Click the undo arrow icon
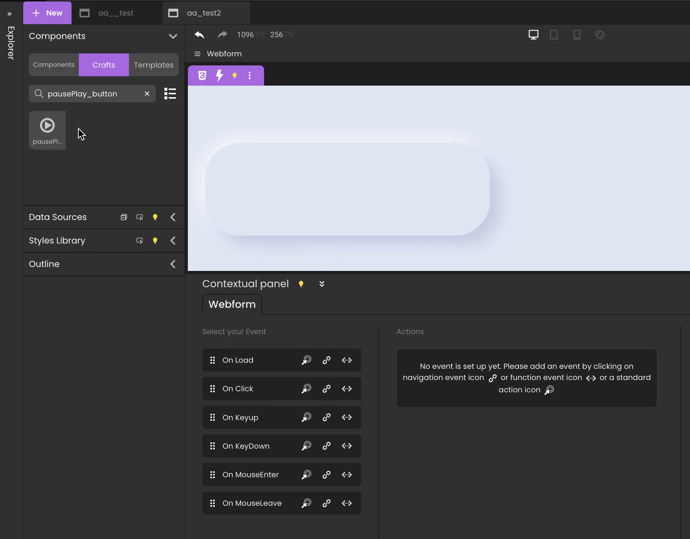 pyautogui.click(x=199, y=35)
